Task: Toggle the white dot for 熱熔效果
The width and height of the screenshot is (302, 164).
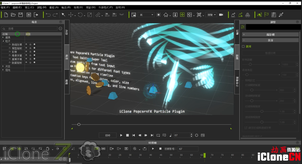Action: click(x=34, y=45)
